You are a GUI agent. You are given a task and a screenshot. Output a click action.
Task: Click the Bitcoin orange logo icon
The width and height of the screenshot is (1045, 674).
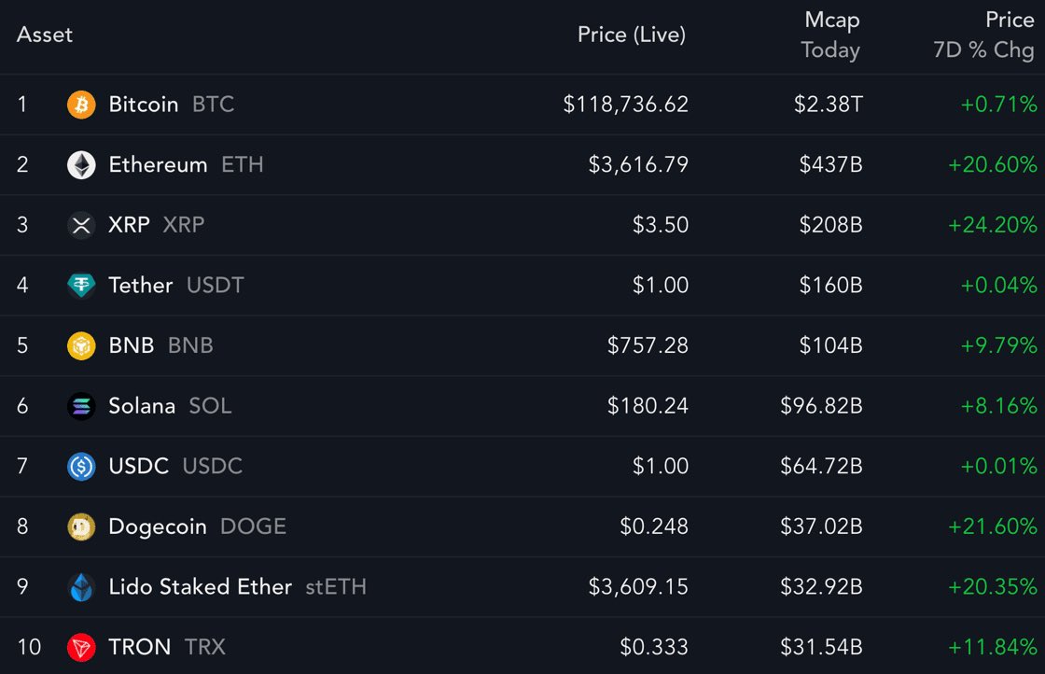pos(81,105)
